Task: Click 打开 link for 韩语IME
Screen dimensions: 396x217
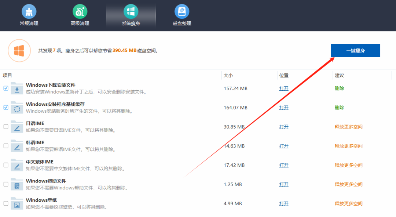Action: point(283,146)
